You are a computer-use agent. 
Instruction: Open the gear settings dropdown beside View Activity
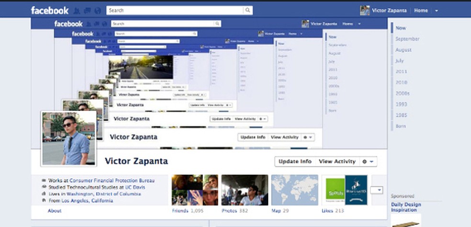point(368,162)
